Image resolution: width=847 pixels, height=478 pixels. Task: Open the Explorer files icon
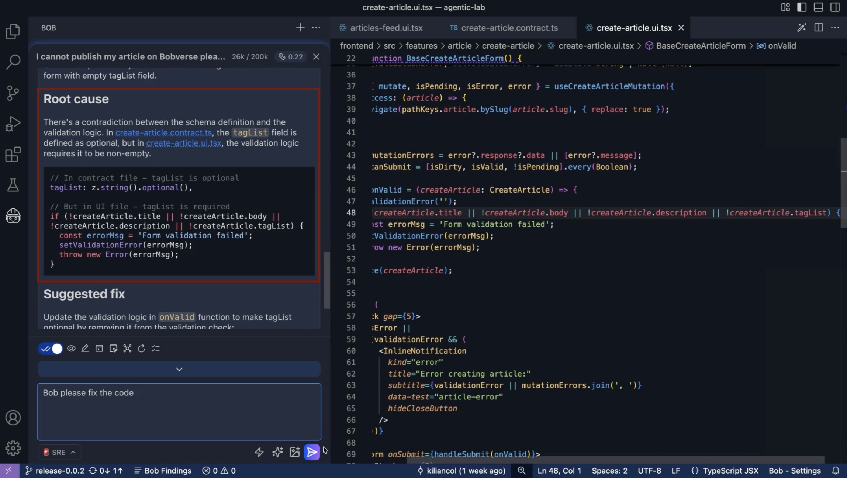(x=13, y=31)
